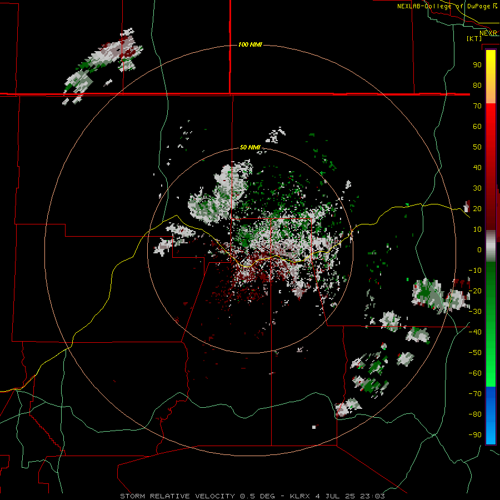
Task: Click the 60 value on velocity scale
Action: click(477, 127)
